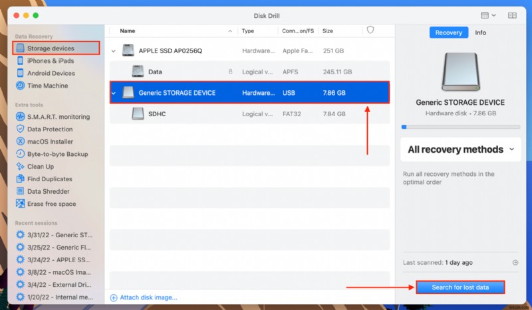
Task: Collapse the Generic STORAGE DEVICE tree row
Action: pyautogui.click(x=114, y=93)
